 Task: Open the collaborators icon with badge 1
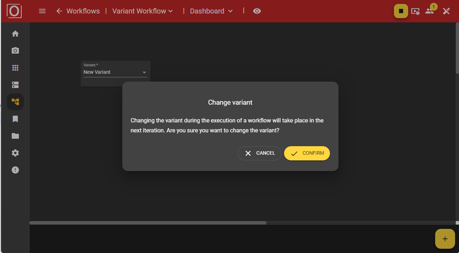[430, 11]
